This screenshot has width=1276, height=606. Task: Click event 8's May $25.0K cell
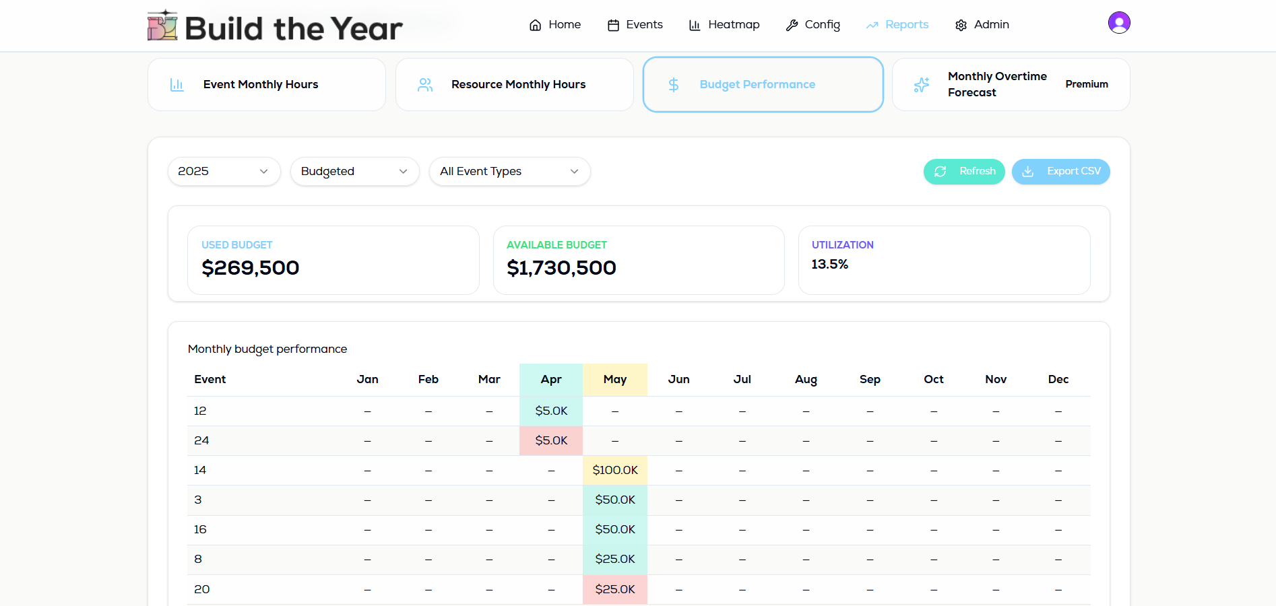point(615,560)
